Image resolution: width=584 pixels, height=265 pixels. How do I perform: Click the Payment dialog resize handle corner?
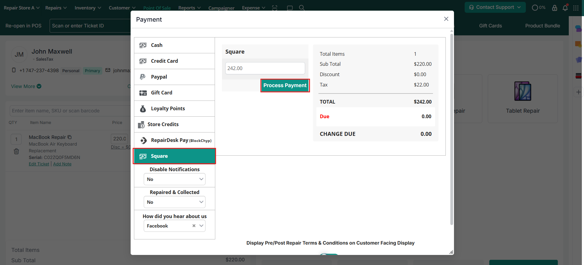click(x=451, y=252)
